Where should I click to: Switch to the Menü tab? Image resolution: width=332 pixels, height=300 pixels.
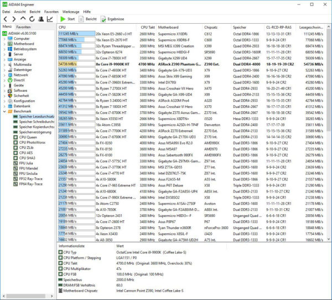[7, 27]
